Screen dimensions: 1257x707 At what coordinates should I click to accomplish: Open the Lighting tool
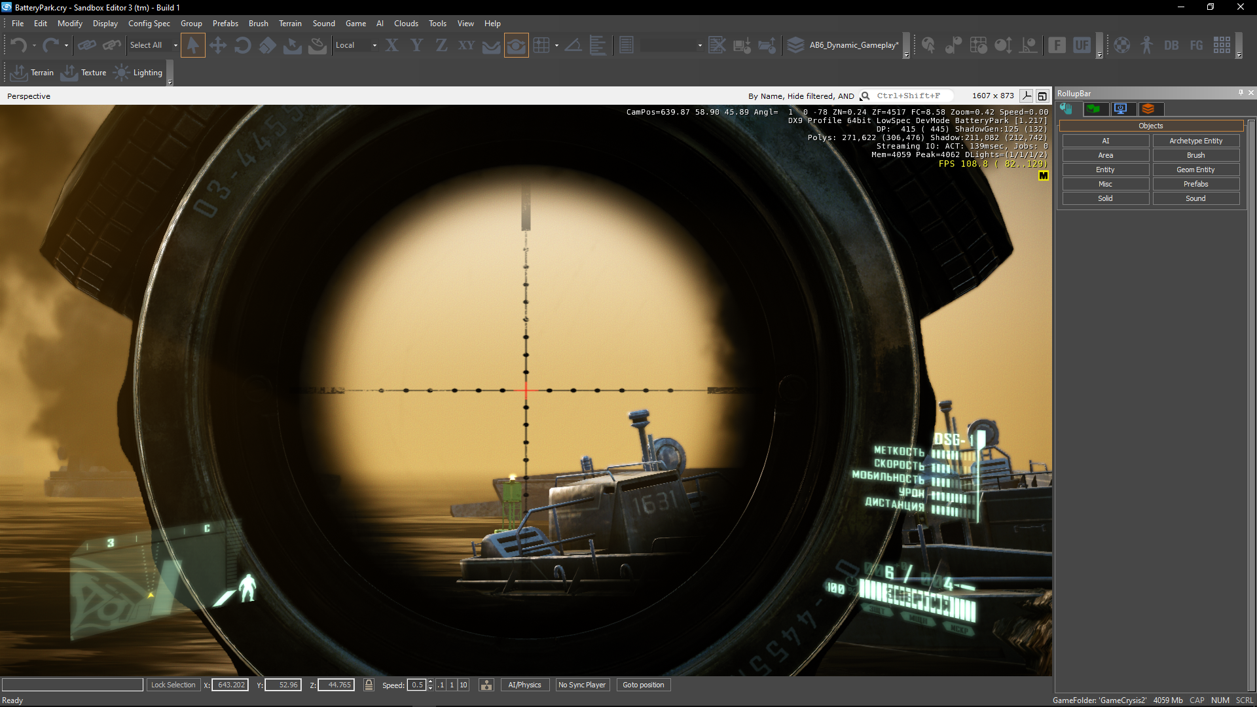point(139,73)
